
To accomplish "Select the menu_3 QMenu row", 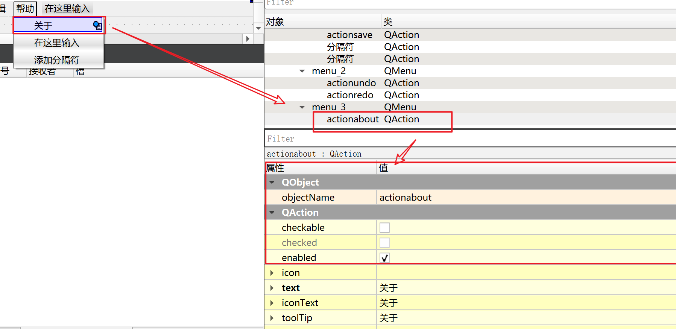I will coord(470,107).
